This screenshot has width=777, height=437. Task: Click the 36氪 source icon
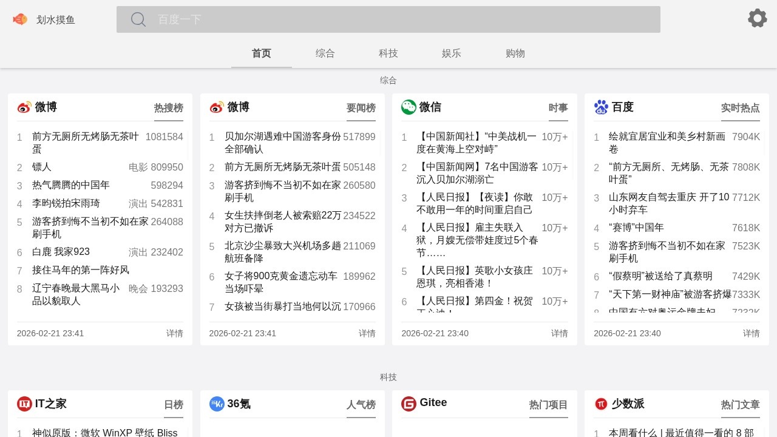(x=217, y=404)
